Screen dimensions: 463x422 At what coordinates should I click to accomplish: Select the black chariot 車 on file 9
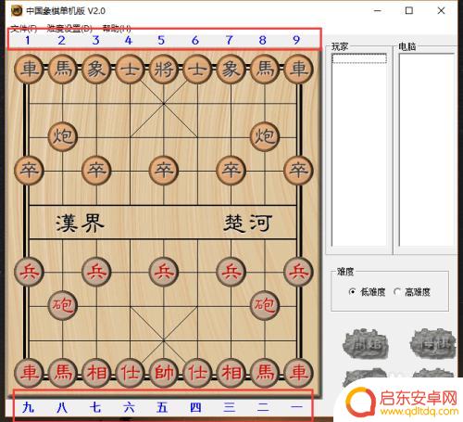coord(298,69)
